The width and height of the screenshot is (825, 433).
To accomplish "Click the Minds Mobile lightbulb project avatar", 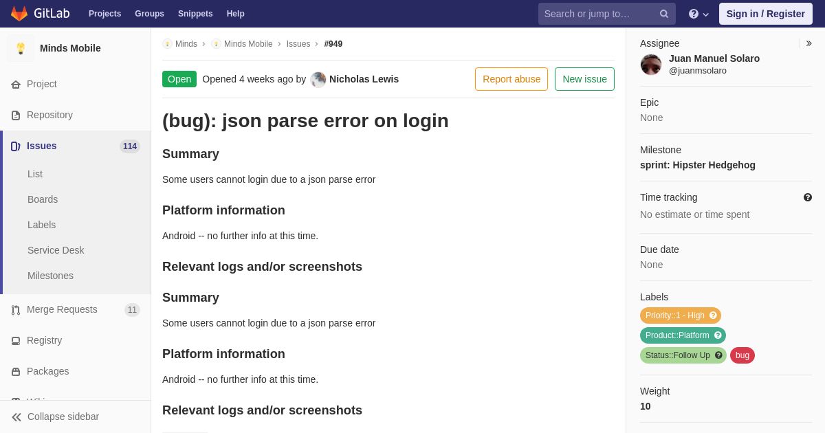I will point(21,48).
